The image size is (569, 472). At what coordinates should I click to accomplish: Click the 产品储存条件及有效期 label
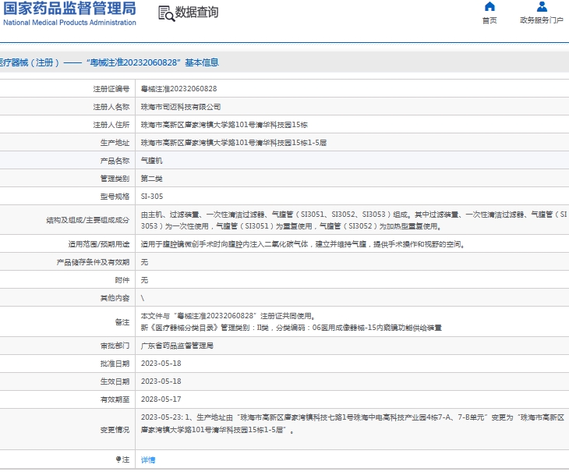click(93, 262)
